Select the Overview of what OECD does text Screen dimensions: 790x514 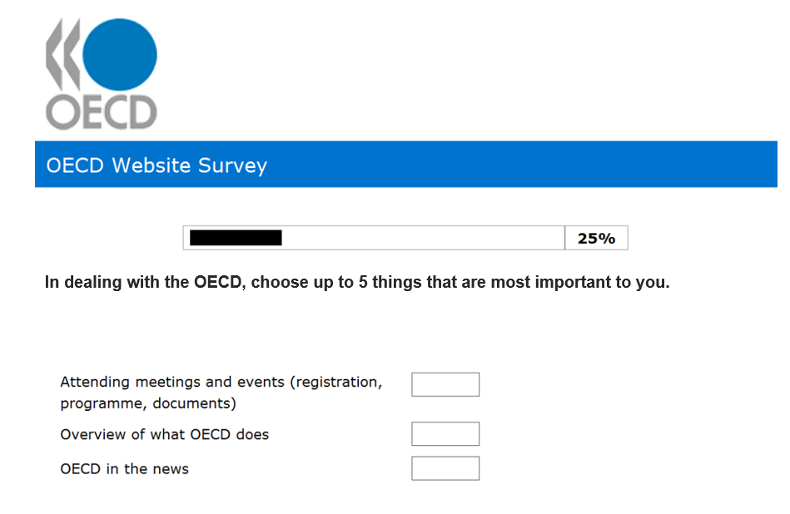(x=164, y=434)
